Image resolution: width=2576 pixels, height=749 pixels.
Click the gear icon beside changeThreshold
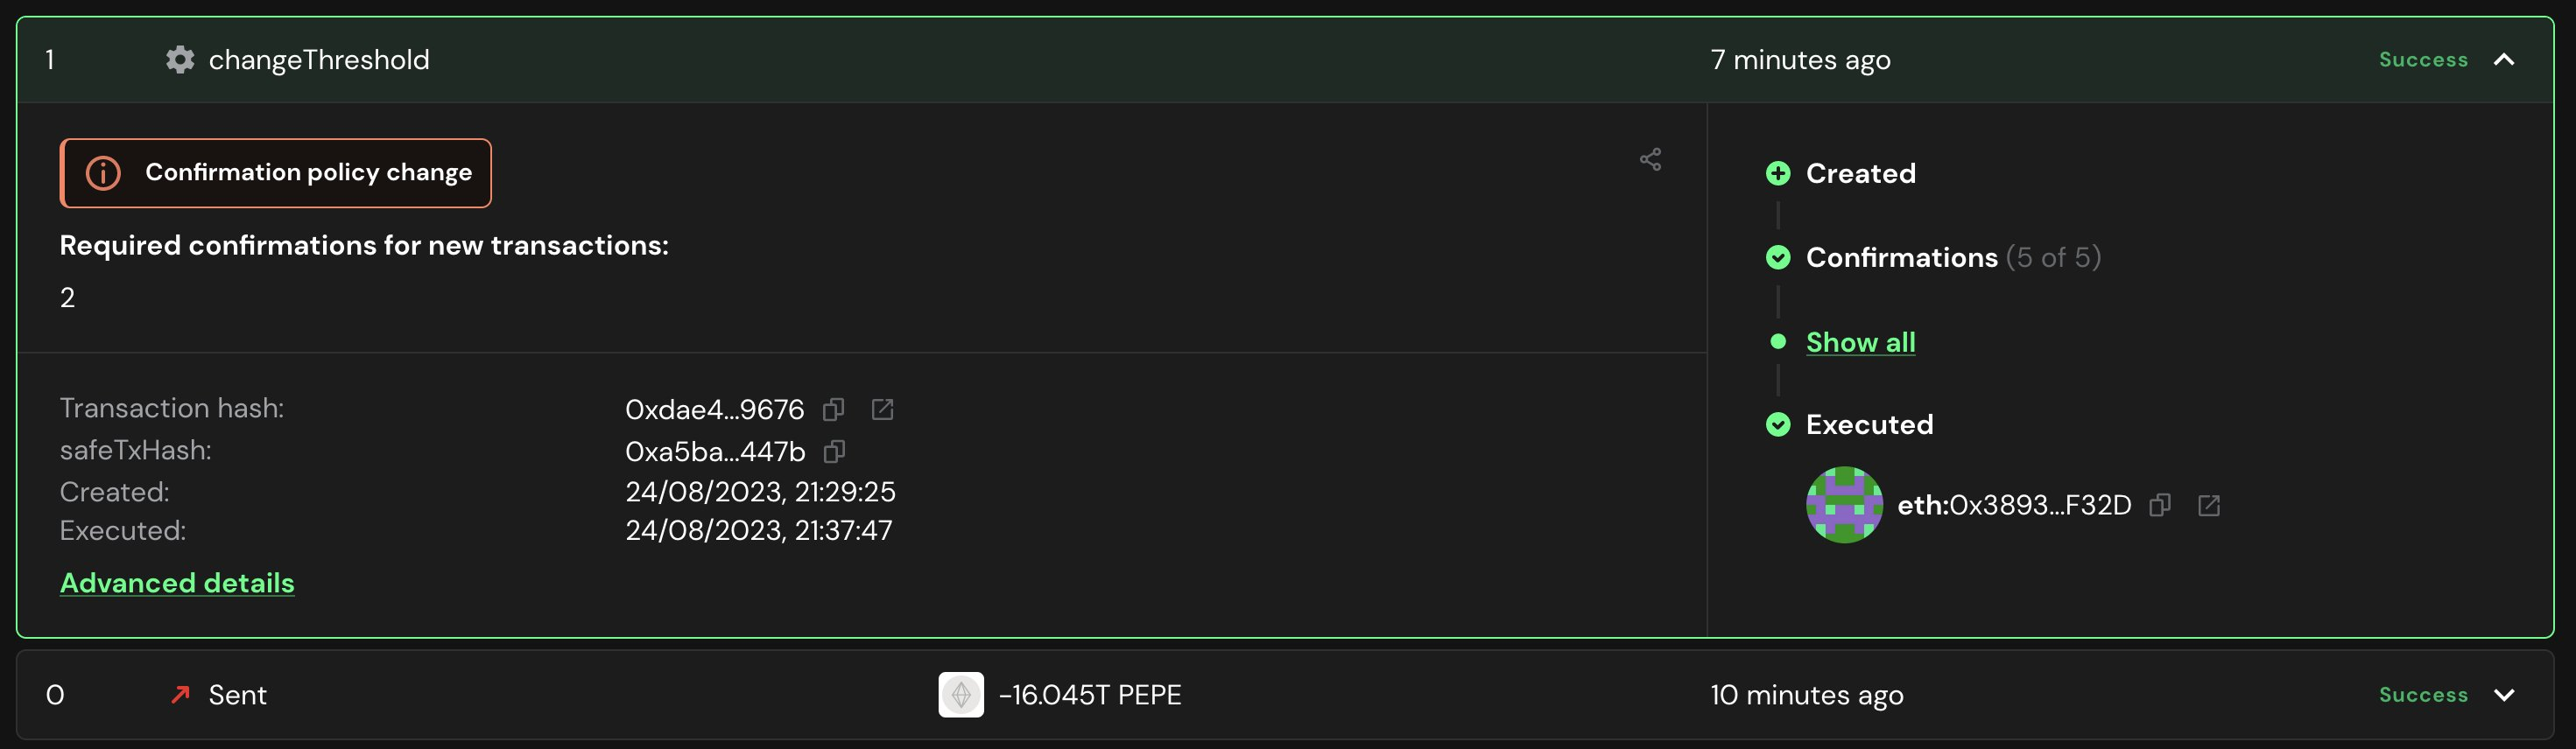coord(180,59)
